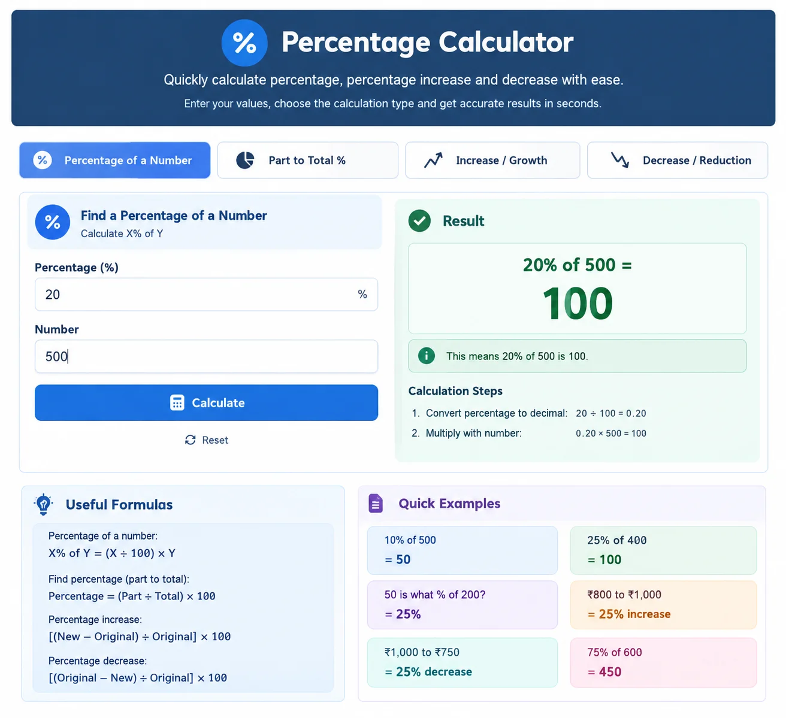Go to the Decrease / Reduction tab
786x718 pixels.
click(678, 160)
